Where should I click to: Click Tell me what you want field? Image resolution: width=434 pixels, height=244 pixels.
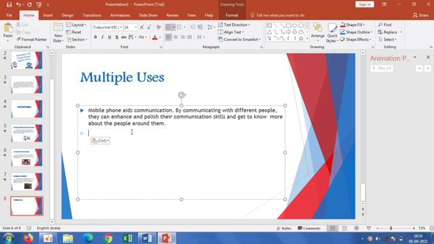[x=277, y=15]
